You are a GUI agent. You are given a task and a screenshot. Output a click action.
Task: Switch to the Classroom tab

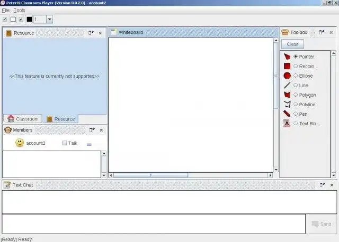23,119
